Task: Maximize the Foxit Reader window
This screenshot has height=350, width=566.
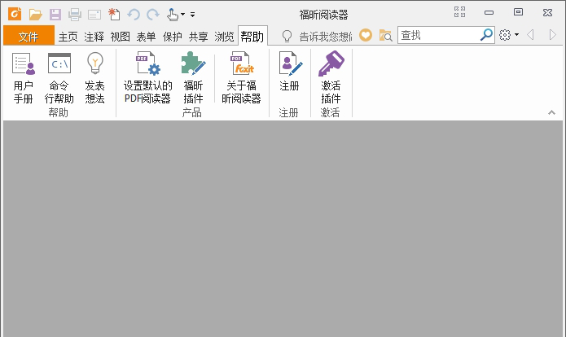Action: [x=518, y=12]
